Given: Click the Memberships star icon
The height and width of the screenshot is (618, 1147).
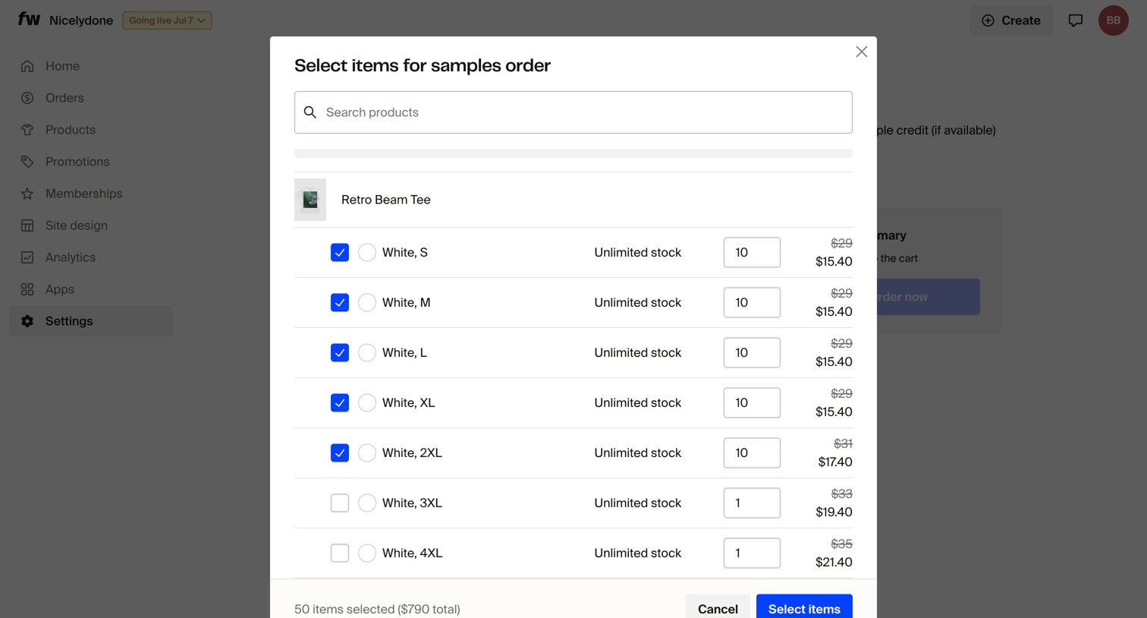Looking at the screenshot, I should click(27, 194).
